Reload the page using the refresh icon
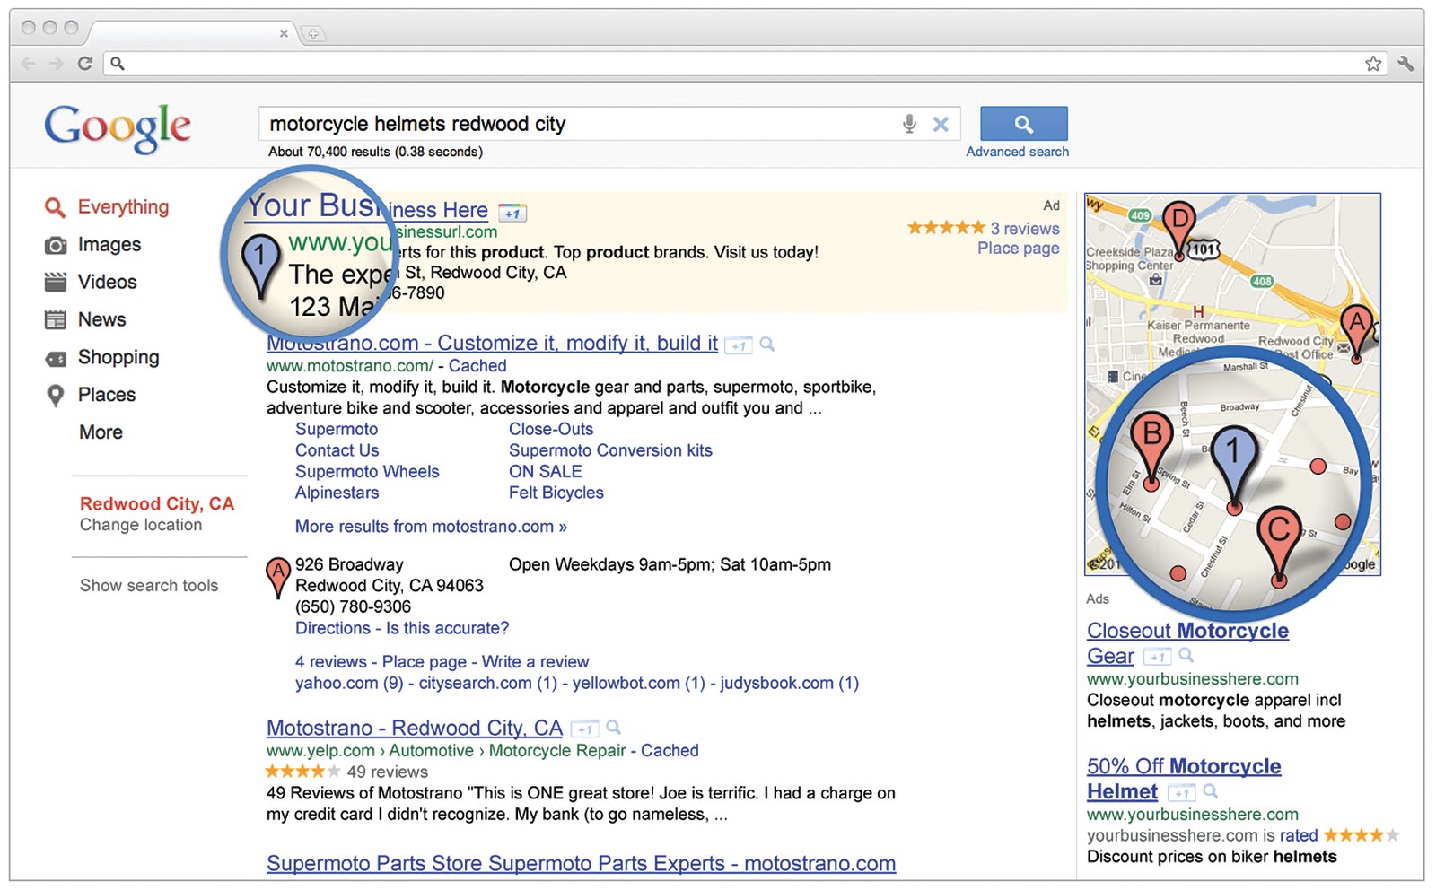The height and width of the screenshot is (890, 1436). pyautogui.click(x=85, y=63)
